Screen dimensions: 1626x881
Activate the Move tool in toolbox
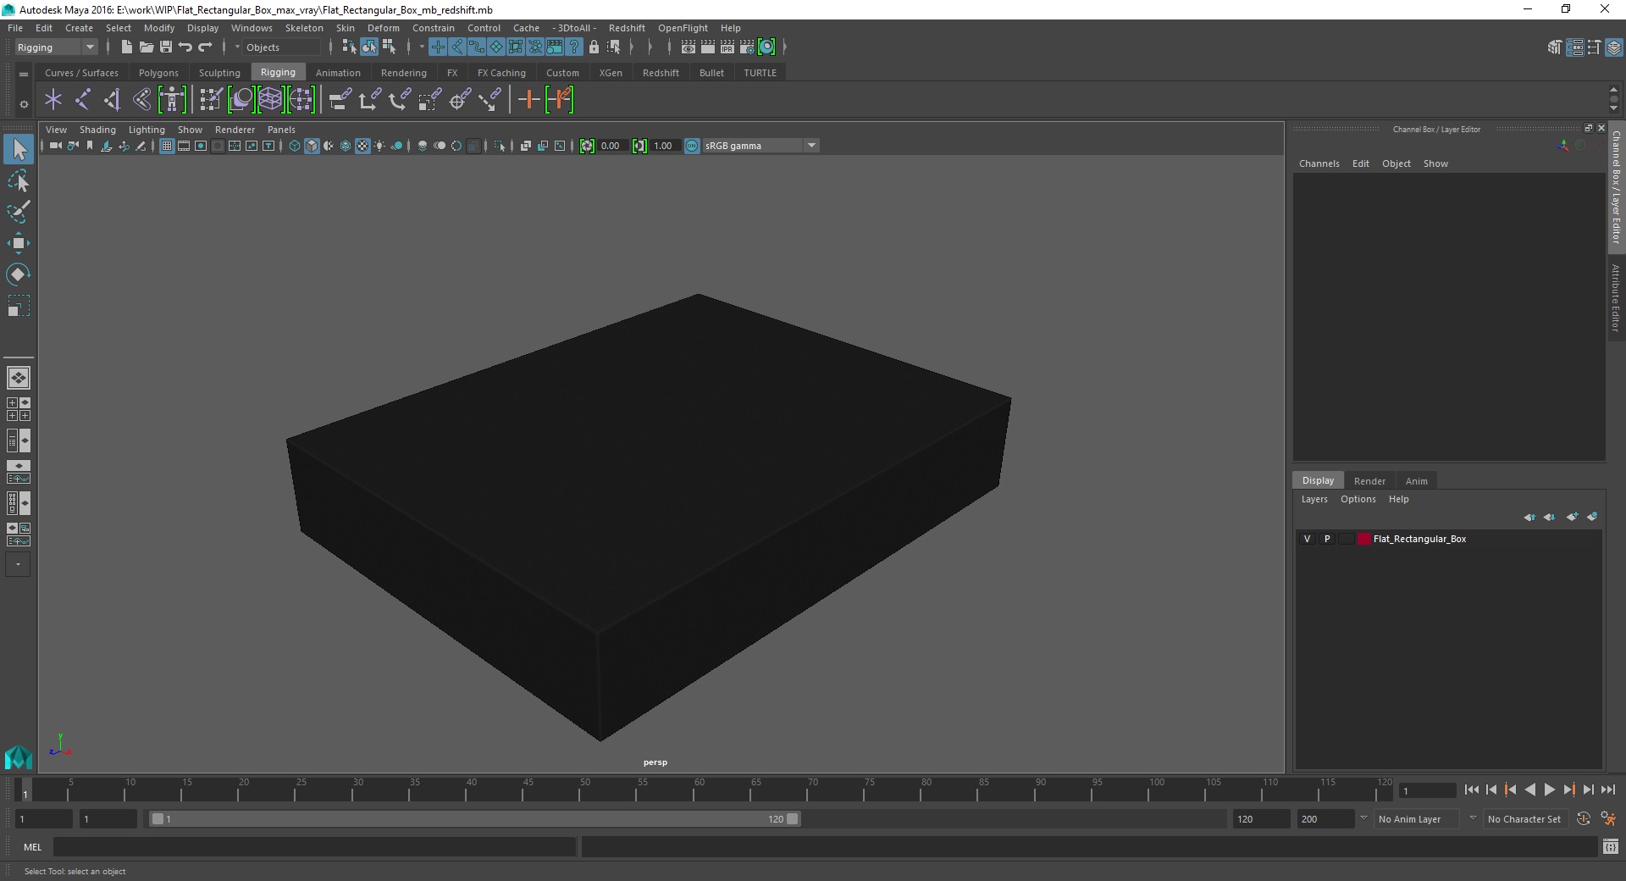19,243
